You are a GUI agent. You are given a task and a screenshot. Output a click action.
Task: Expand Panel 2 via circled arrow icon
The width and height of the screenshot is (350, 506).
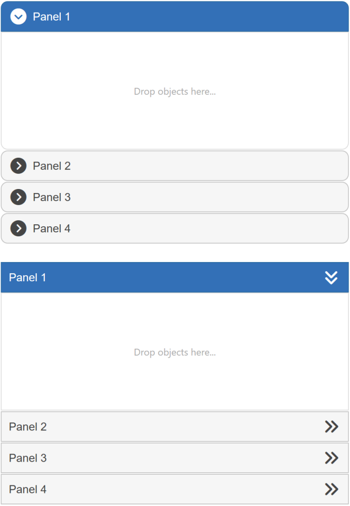coord(19,166)
